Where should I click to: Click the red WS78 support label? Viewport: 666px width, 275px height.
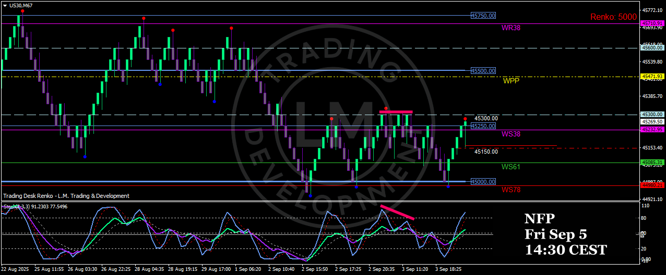510,190
